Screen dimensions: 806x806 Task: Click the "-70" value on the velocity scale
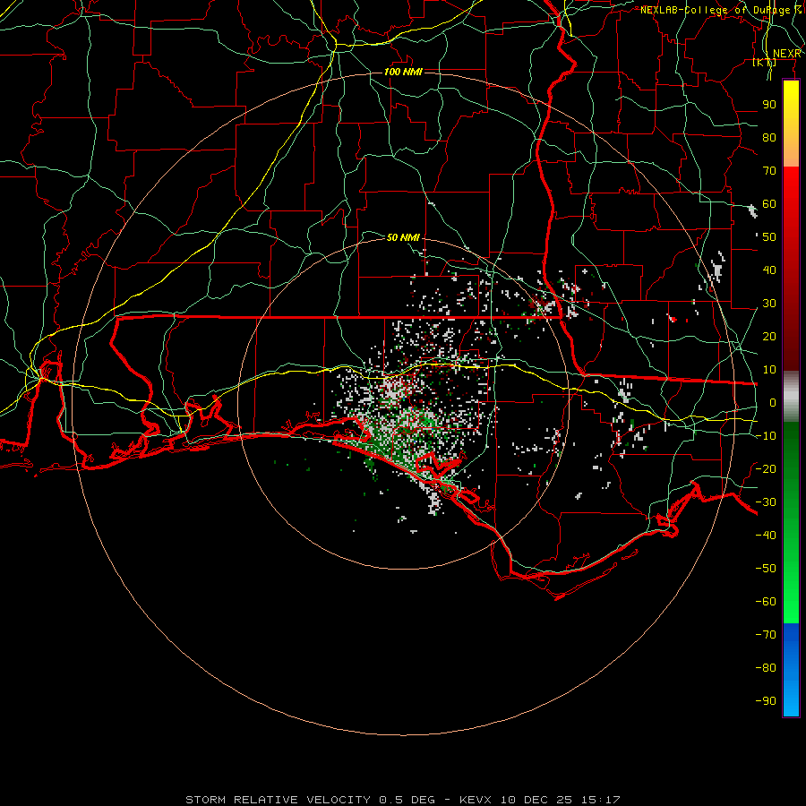766,635
